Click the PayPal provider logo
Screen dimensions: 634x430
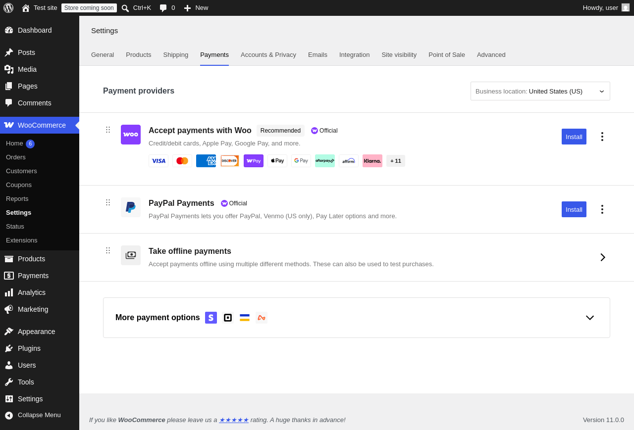[x=131, y=207]
